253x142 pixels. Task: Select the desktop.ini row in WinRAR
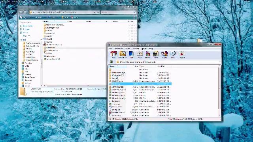140,101
